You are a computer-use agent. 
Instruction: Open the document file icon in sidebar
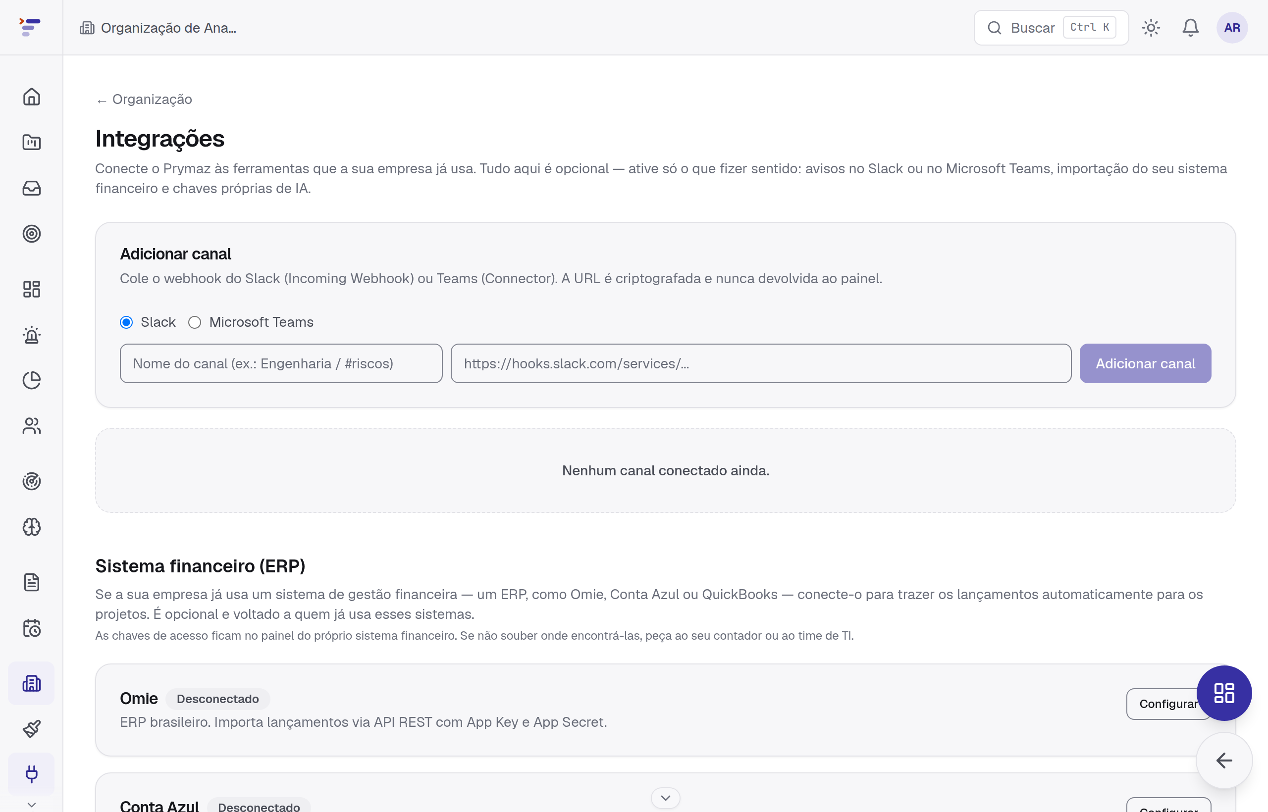pyautogui.click(x=32, y=583)
